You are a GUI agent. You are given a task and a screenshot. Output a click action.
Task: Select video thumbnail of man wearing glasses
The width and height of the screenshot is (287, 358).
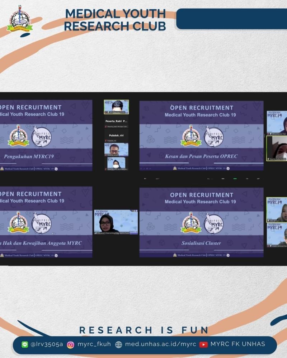pos(116,150)
